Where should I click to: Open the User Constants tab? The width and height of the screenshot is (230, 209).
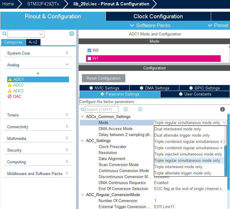tap(195, 94)
